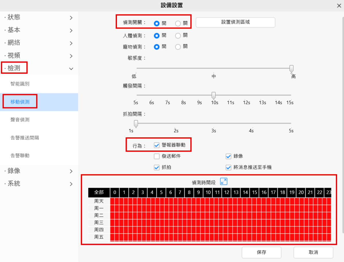344x262 pixels.
Task: Disable 將消息推送至手機 checkbox
Action: click(228, 167)
